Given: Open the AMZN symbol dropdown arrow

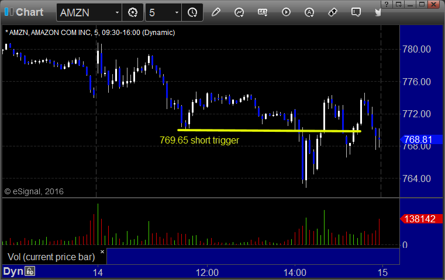Looking at the screenshot, I should 117,12.
